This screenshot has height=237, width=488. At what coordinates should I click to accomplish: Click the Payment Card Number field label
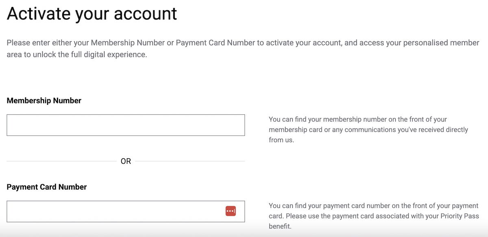click(47, 187)
